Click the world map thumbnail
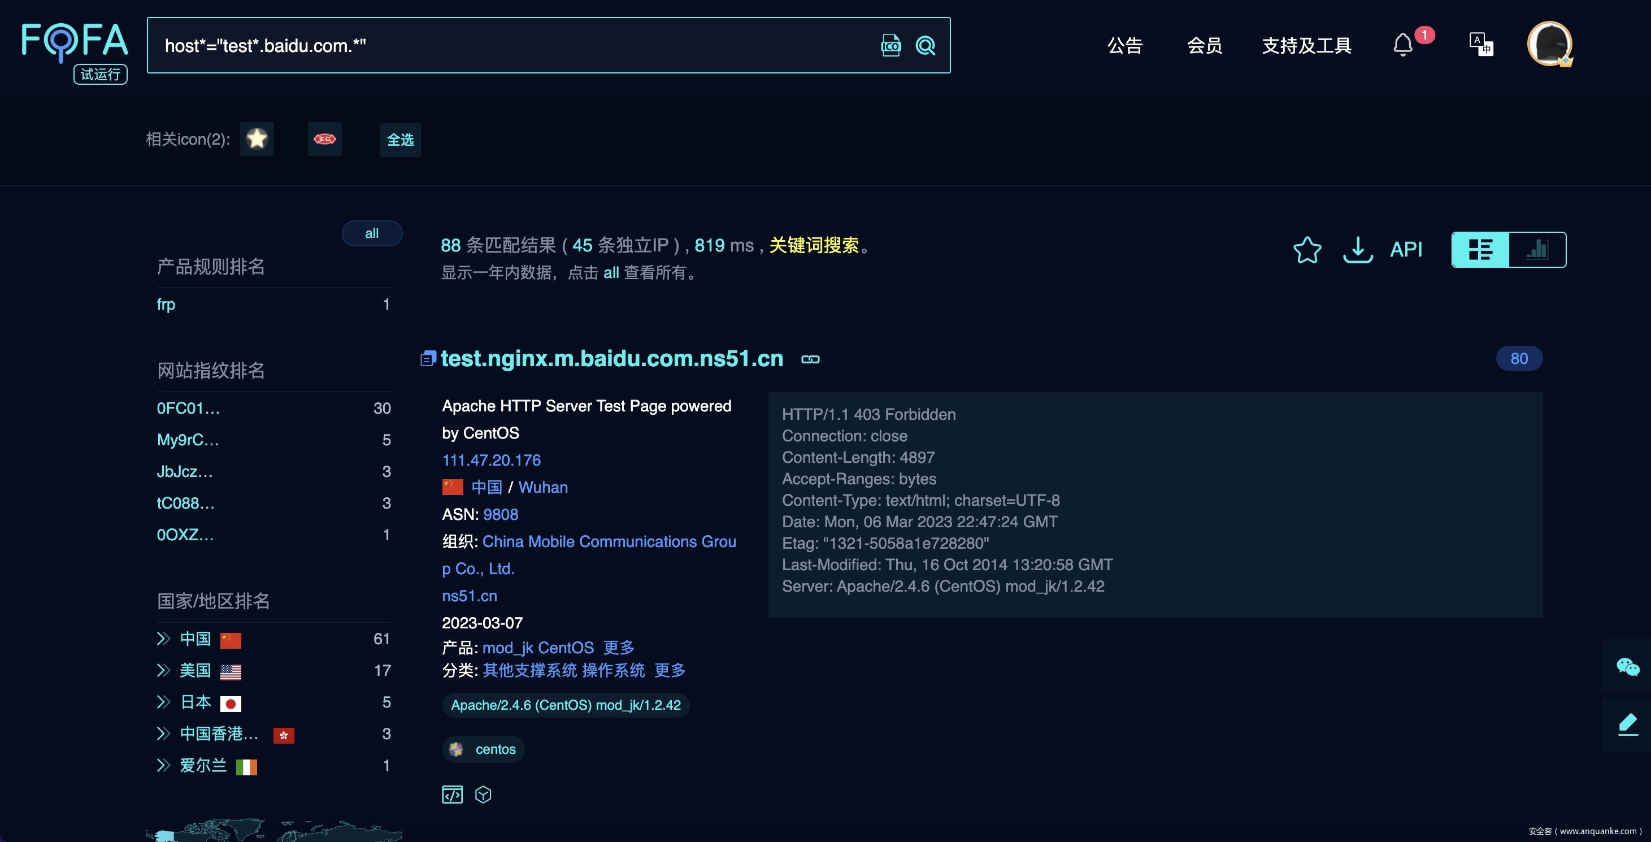This screenshot has width=1651, height=842. pos(273,830)
